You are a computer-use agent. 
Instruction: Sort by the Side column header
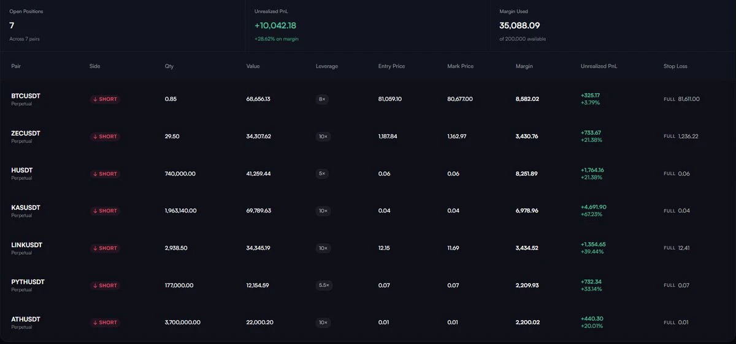click(x=94, y=66)
